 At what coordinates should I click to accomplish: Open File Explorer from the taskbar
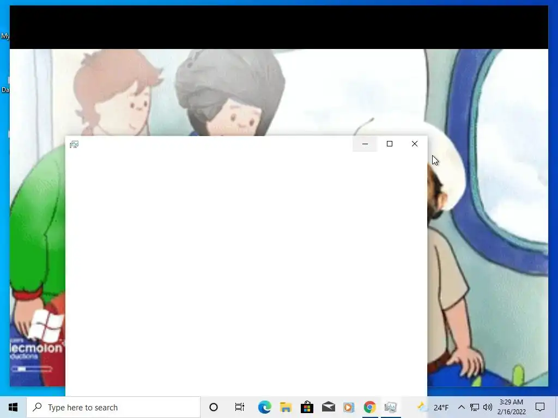pos(286,407)
